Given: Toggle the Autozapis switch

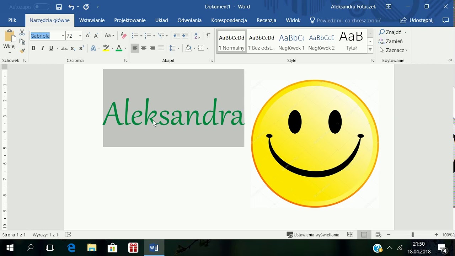Looking at the screenshot, I should point(42,7).
